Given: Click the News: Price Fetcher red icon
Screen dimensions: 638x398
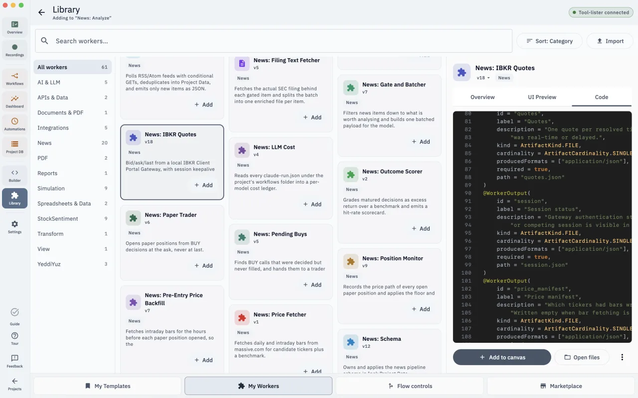Looking at the screenshot, I should tap(242, 317).
